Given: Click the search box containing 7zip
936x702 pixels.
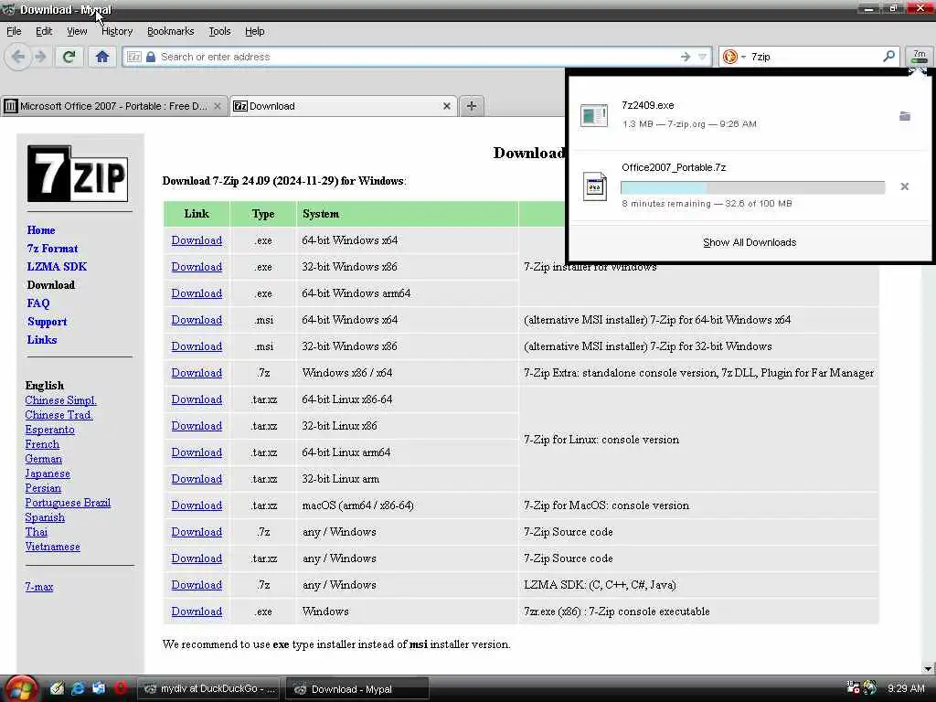Looking at the screenshot, I should tap(814, 57).
